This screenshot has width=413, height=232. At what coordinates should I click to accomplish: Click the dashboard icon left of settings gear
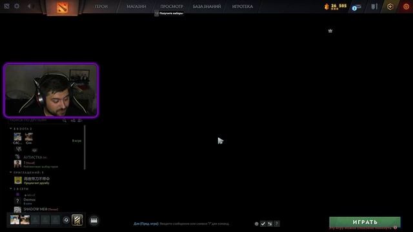pyautogui.click(x=6, y=6)
